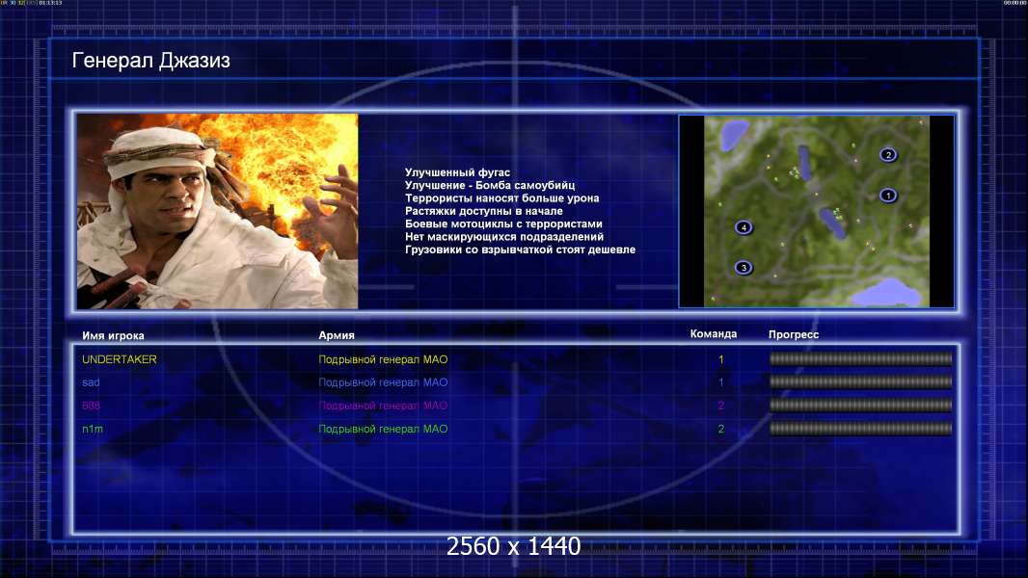
Task: Click the UNDERTAKER loading progress bar
Action: click(860, 358)
